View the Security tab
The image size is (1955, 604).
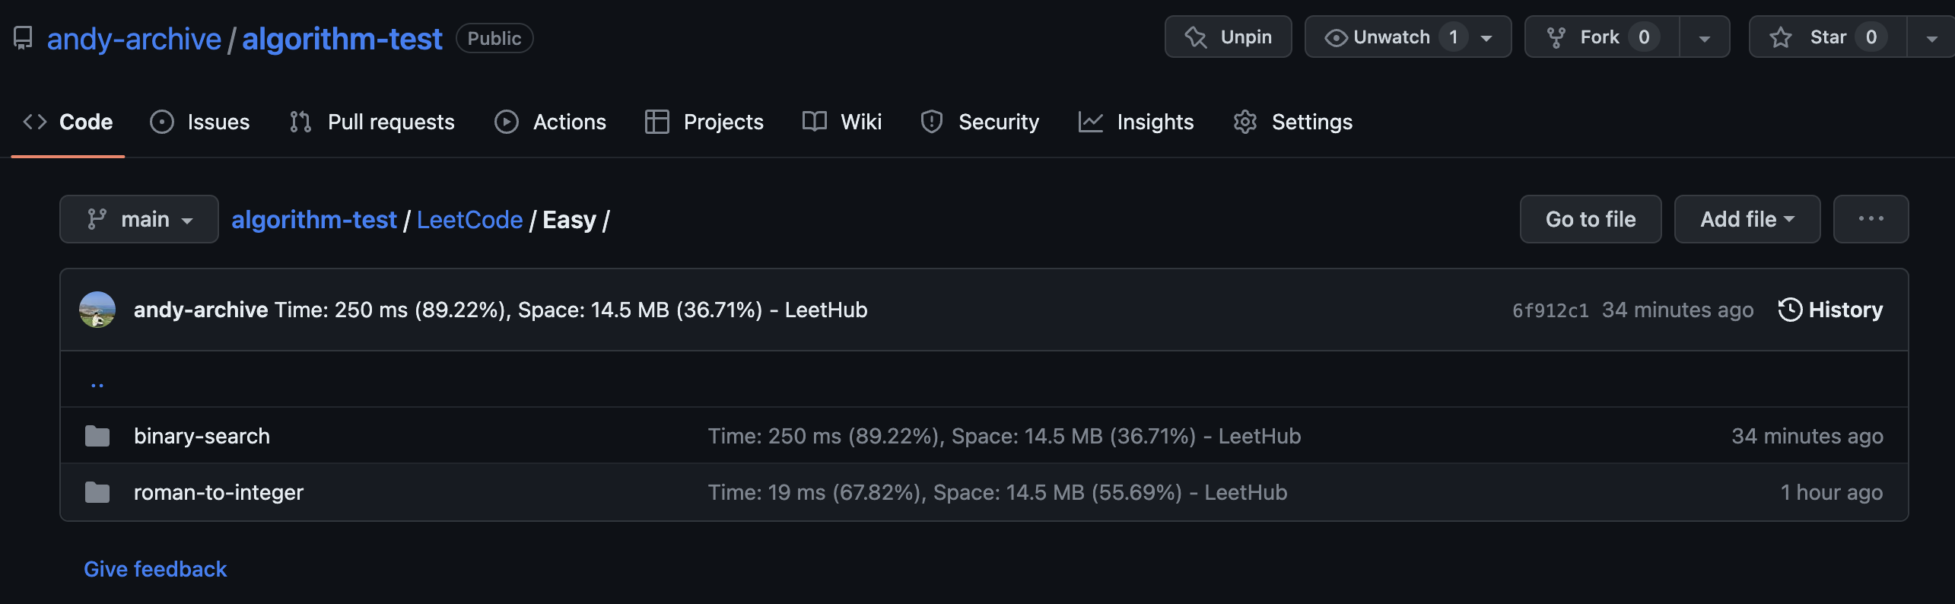(980, 122)
